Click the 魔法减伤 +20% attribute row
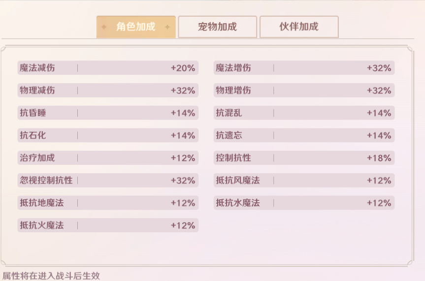 click(x=108, y=68)
